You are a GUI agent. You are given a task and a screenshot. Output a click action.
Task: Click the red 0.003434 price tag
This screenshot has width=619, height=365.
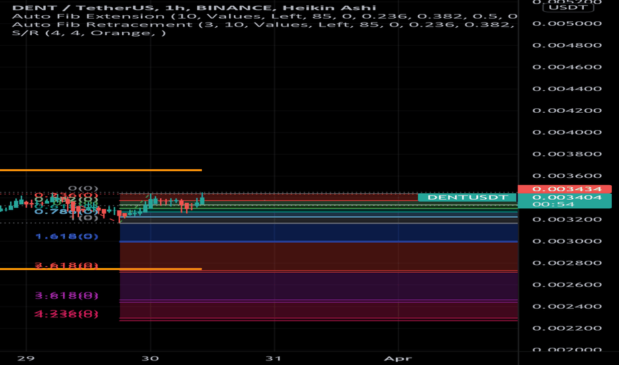pos(565,189)
